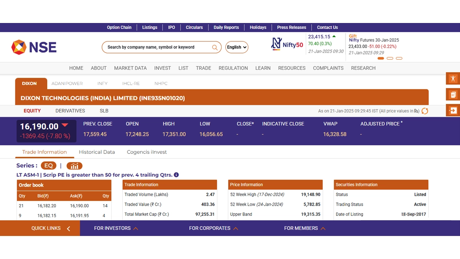This screenshot has height=259, width=460.
Task: Click the company search input field
Action: click(x=157, y=47)
